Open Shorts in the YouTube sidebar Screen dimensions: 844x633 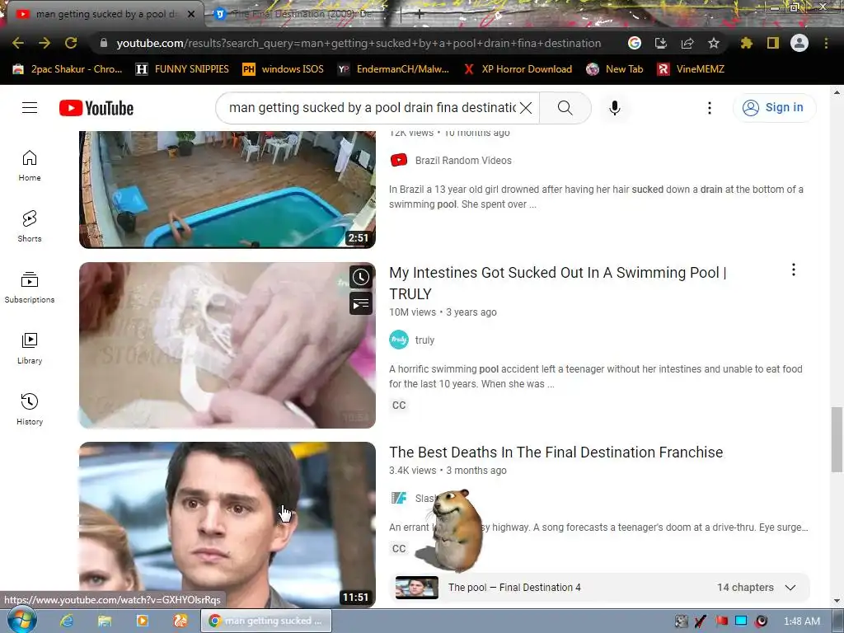tap(30, 226)
